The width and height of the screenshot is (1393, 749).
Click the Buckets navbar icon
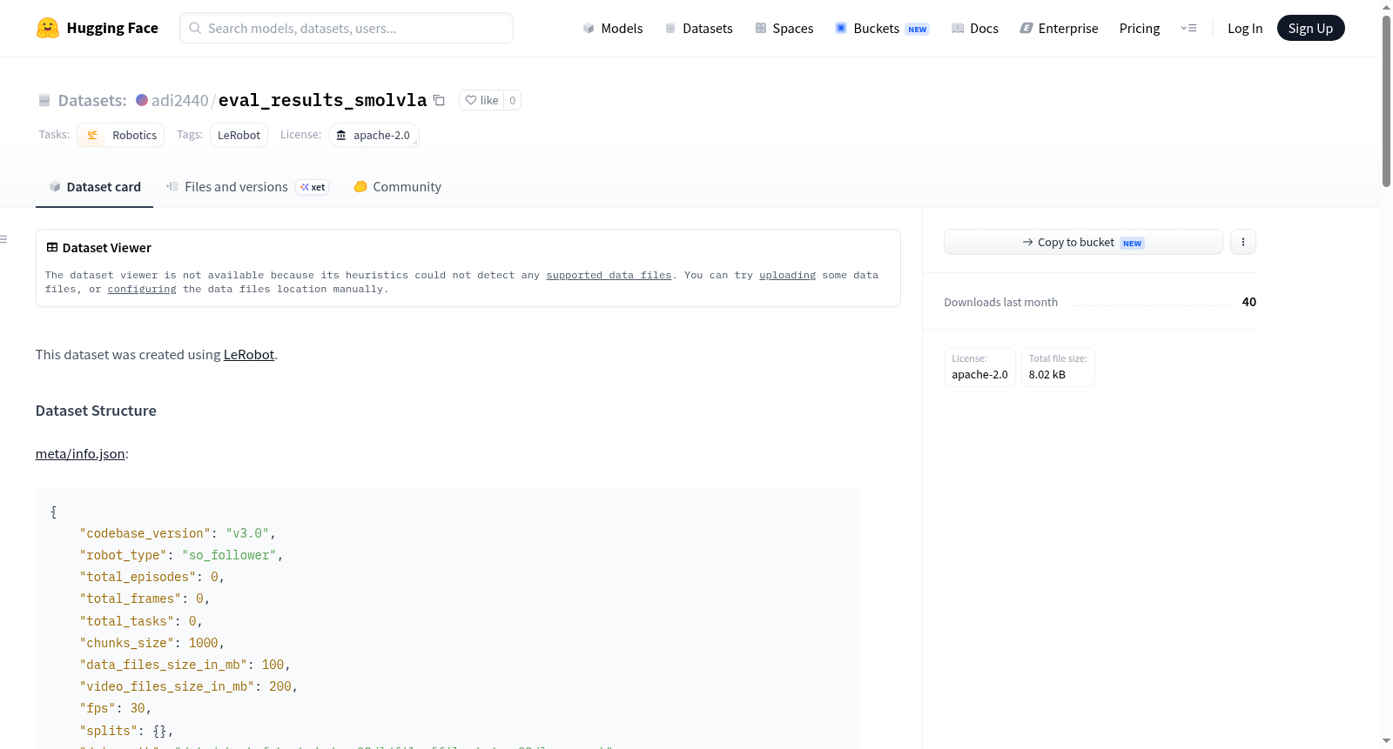point(841,28)
